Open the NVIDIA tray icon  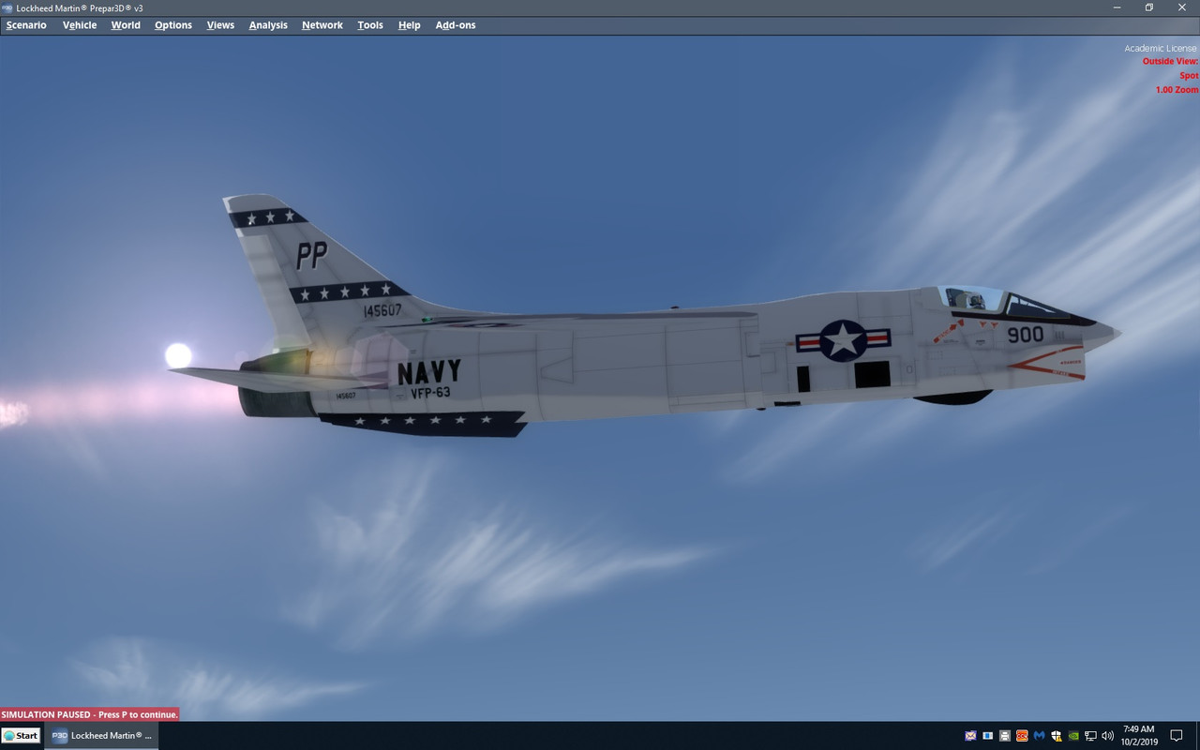coord(1073,736)
